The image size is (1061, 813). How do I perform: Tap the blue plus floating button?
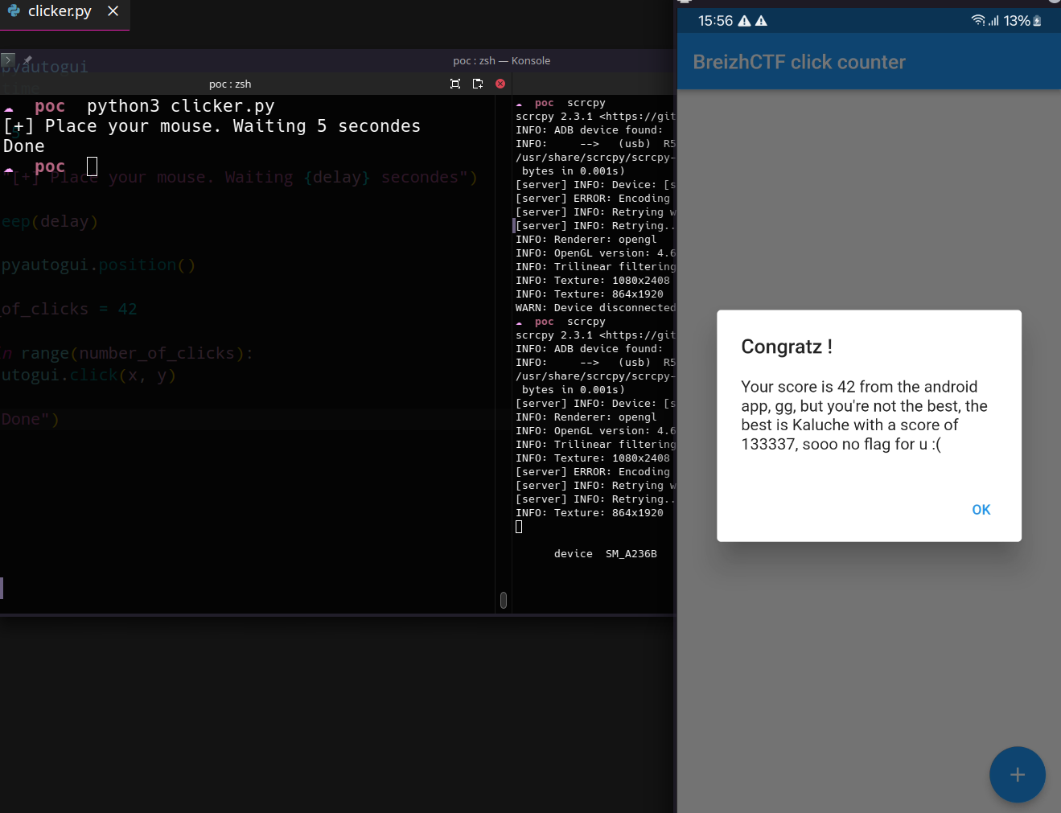tap(1017, 774)
